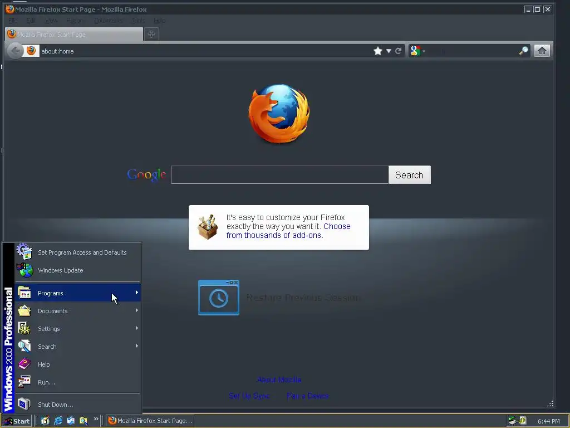Image resolution: width=570 pixels, height=428 pixels.
Task: Expand the Search submenu arrow
Action: click(137, 346)
